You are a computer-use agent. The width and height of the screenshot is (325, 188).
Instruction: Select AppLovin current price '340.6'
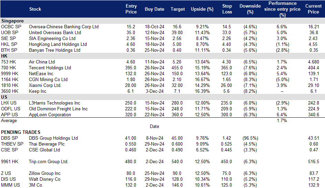(x=313, y=115)
